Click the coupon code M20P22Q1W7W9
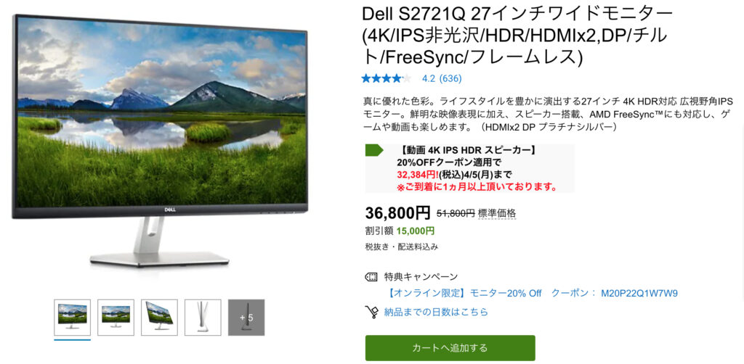Screen dimensions: 744x364 (639, 293)
